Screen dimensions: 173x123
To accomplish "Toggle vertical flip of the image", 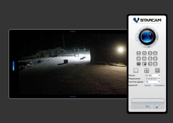I will point(150,53).
